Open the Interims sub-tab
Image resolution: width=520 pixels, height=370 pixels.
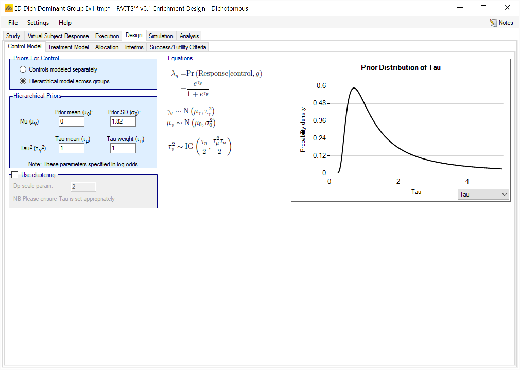(x=134, y=47)
